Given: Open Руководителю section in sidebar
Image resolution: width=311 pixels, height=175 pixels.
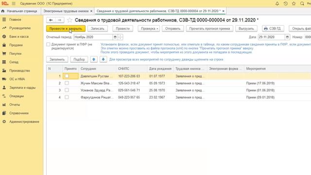Looking at the screenshot, I should (20, 28).
